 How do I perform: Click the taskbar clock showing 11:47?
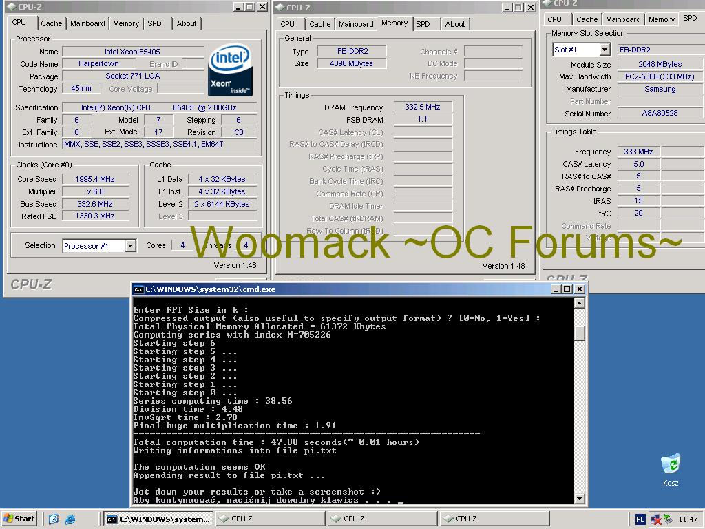click(x=688, y=519)
